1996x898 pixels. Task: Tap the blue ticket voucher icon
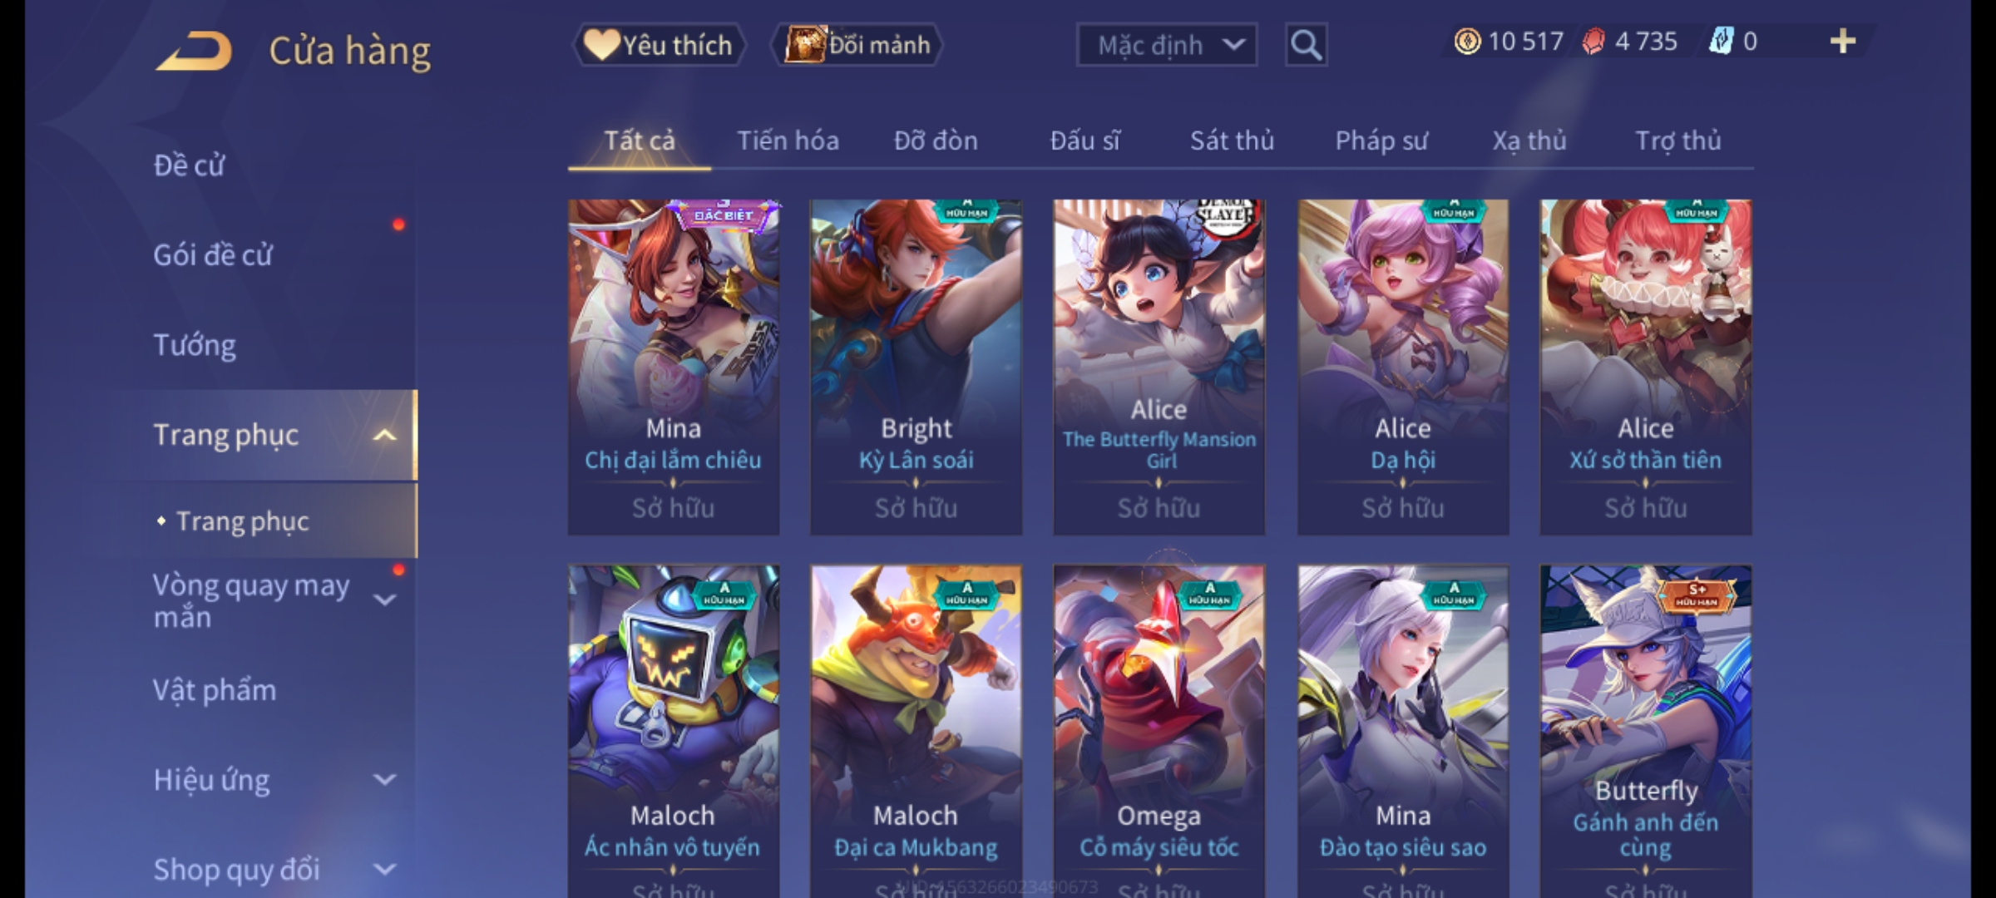pos(1721,42)
